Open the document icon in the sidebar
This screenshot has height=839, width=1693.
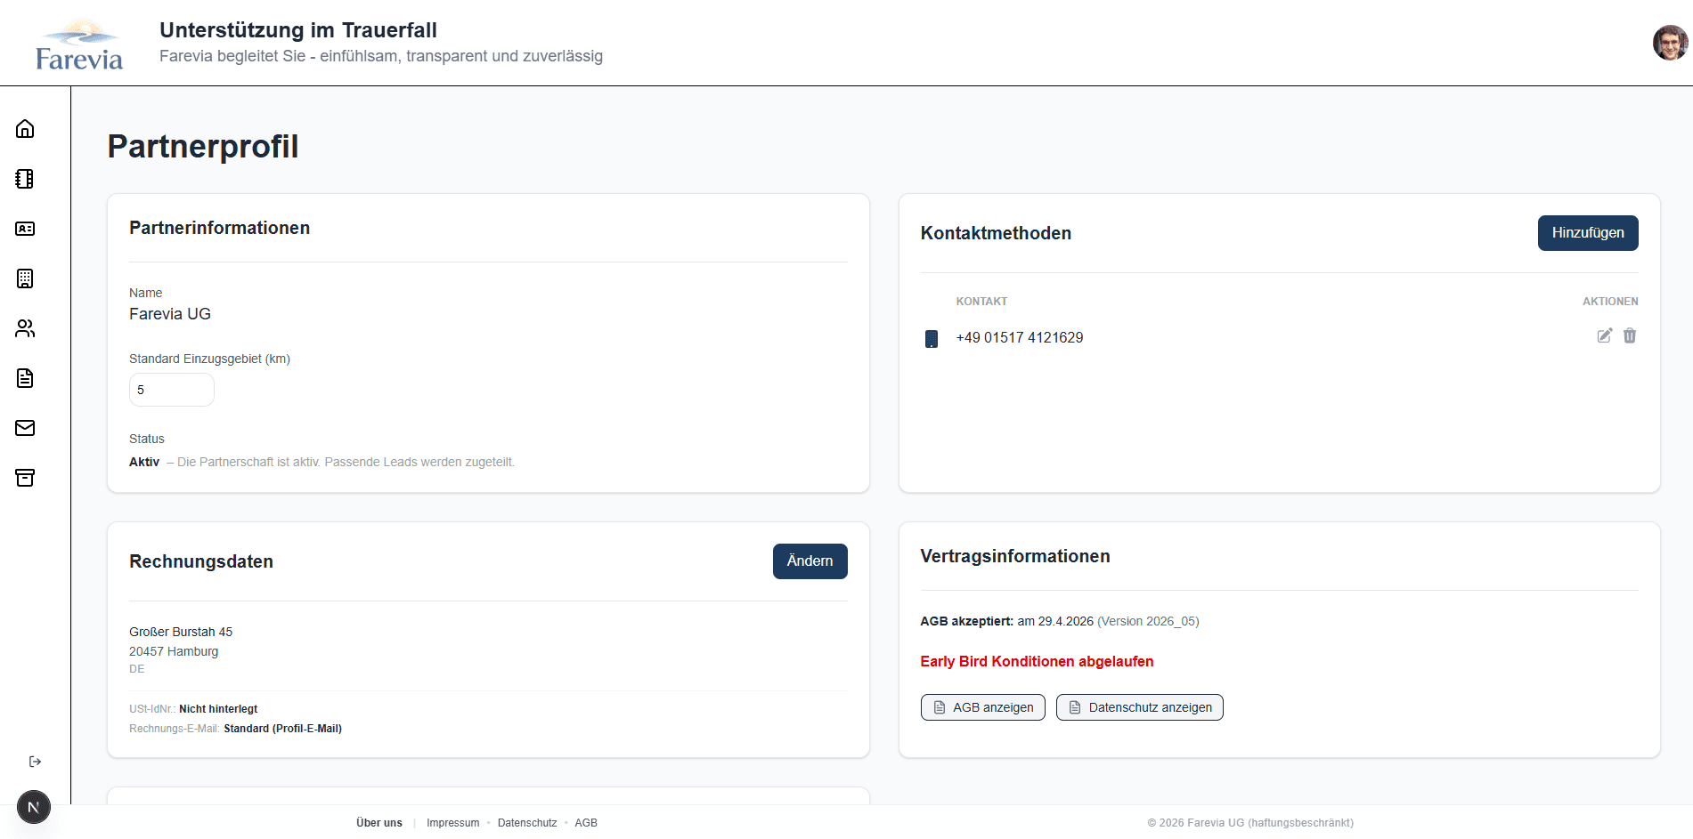[25, 378]
